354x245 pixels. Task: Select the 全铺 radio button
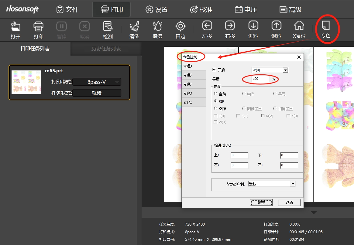pos(216,94)
